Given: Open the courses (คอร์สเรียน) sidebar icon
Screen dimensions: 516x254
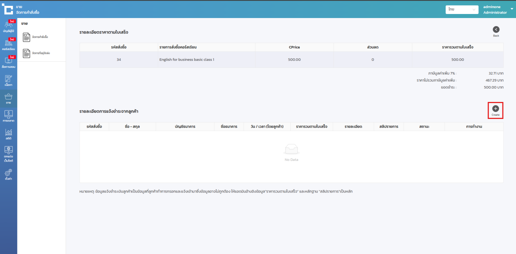Looking at the screenshot, I should click(x=8, y=44).
